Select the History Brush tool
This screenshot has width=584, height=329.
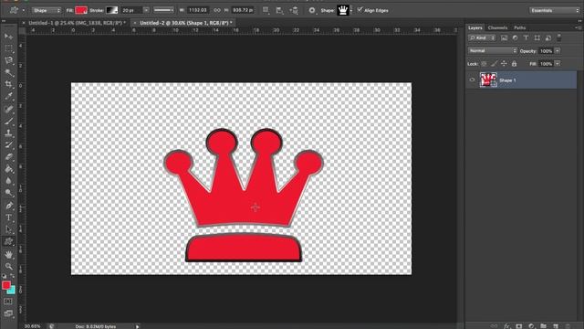[8, 144]
